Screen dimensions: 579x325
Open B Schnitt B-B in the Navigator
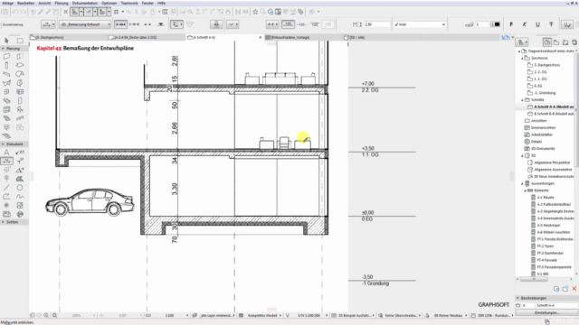pyautogui.click(x=554, y=114)
